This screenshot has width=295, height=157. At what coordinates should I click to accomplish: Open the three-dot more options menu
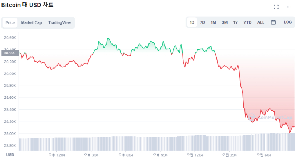pyautogui.click(x=289, y=7)
